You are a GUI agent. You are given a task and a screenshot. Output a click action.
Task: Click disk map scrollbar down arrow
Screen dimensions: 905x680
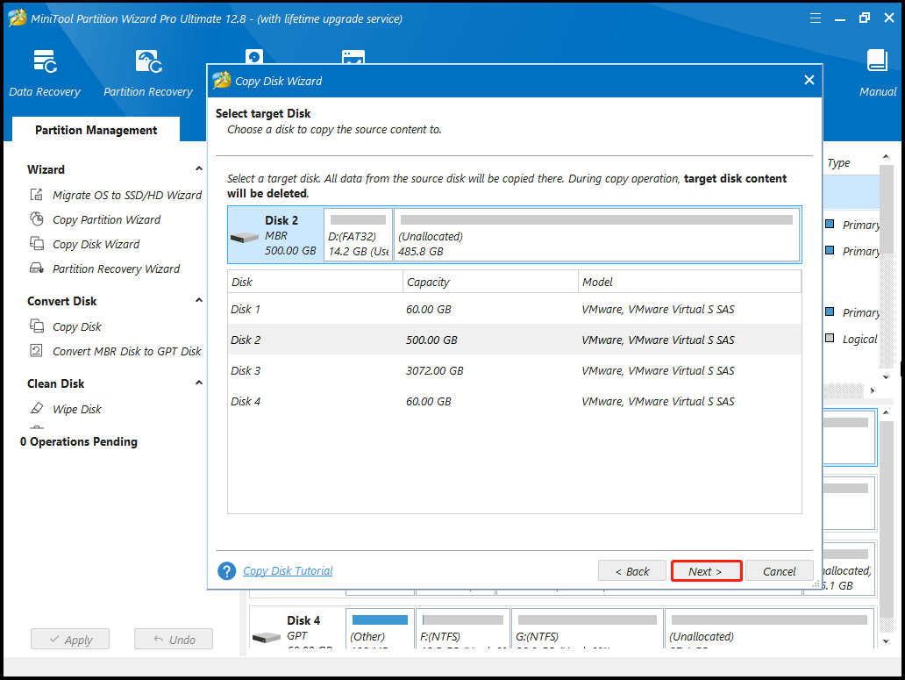tap(886, 641)
